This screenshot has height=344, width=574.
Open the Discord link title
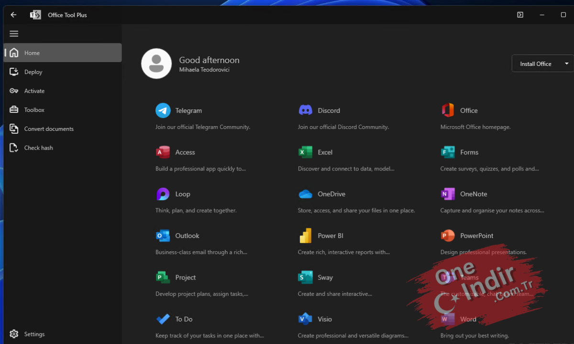(x=329, y=110)
